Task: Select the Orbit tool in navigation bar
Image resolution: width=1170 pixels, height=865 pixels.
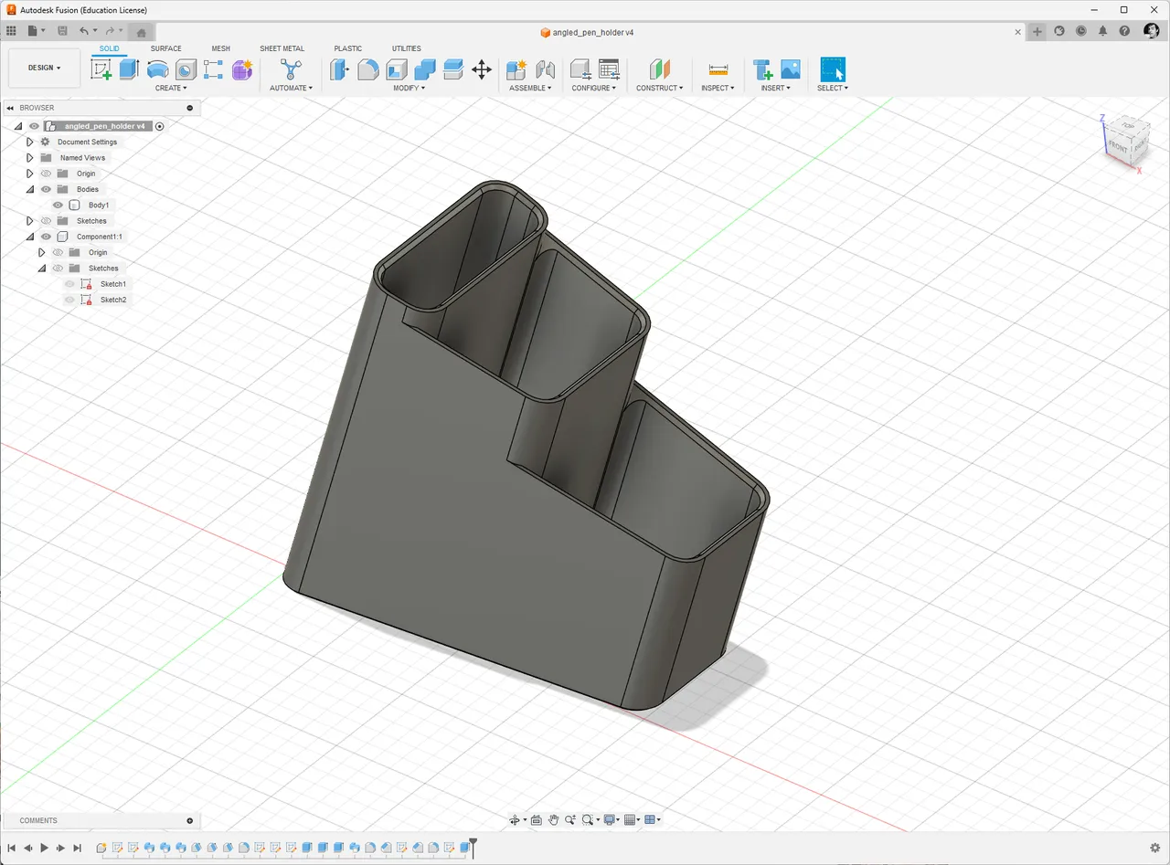Action: 515,820
